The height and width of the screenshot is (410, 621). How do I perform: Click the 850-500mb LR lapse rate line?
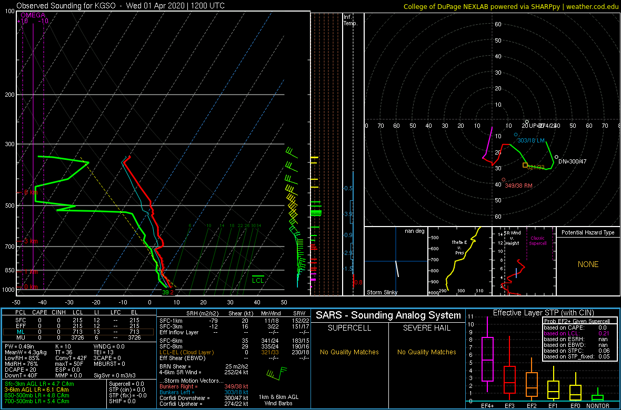pyautogui.click(x=37, y=395)
